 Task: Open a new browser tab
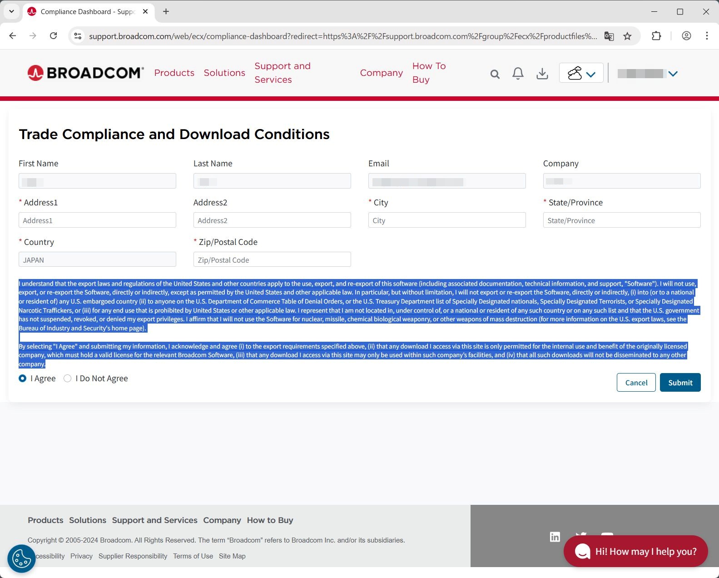[x=166, y=11]
